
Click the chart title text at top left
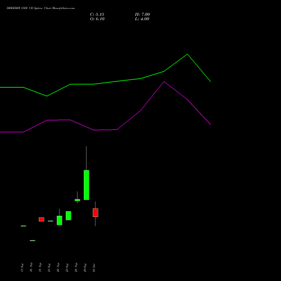[40, 8]
